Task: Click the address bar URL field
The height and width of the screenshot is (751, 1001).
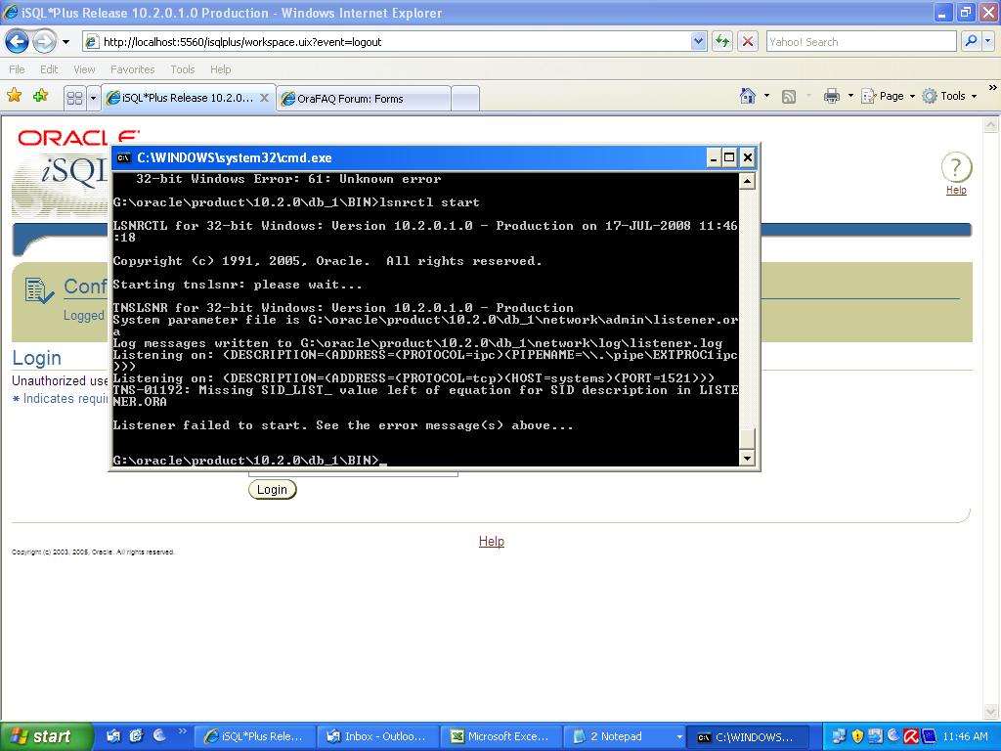Action: pos(386,42)
